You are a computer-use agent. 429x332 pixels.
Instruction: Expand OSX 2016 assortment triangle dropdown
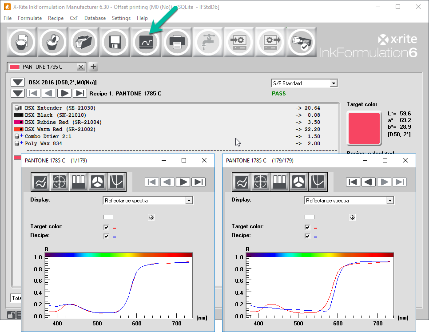click(18, 82)
